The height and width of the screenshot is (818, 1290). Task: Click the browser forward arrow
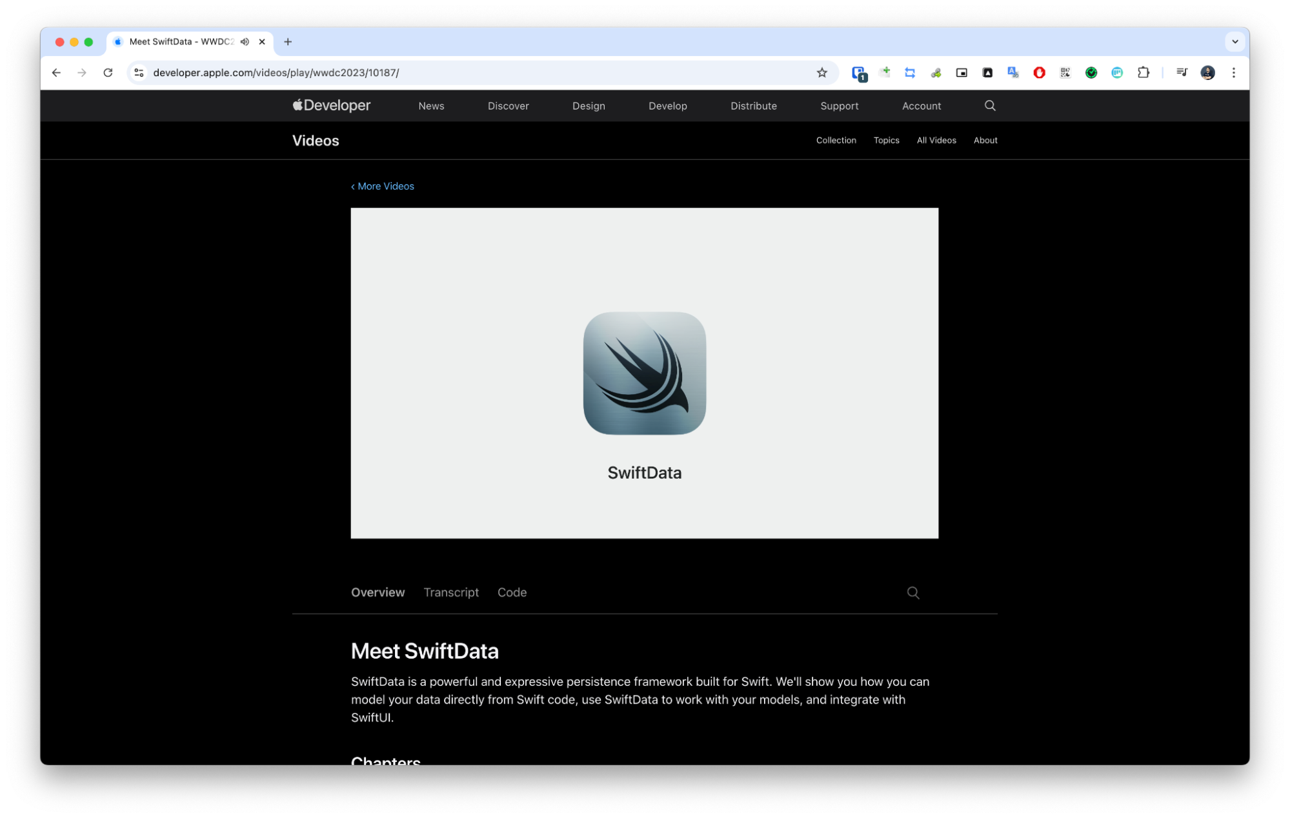pos(82,73)
